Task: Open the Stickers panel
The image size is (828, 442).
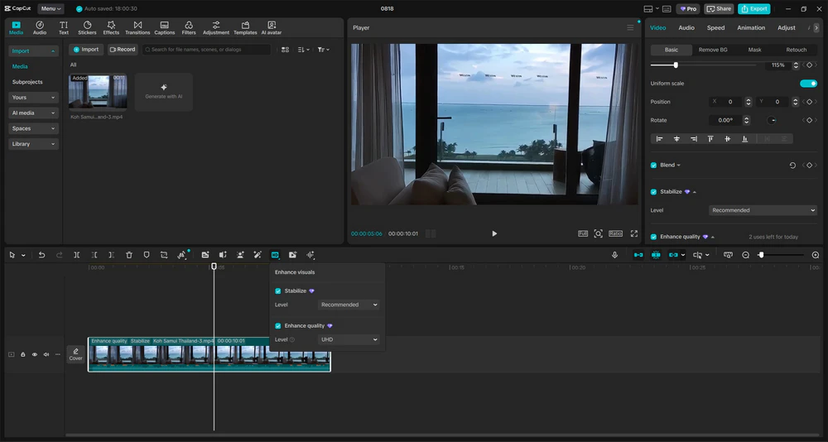Action: click(87, 28)
